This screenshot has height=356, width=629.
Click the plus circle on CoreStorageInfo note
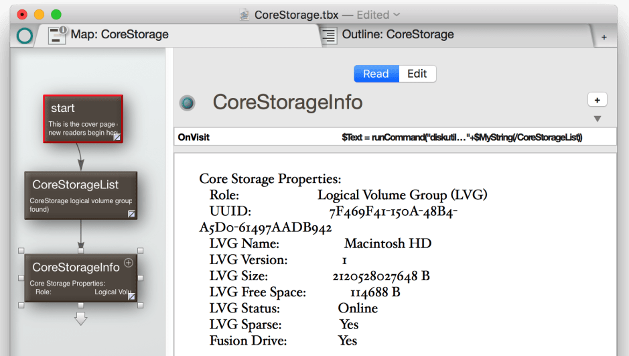pos(129,263)
